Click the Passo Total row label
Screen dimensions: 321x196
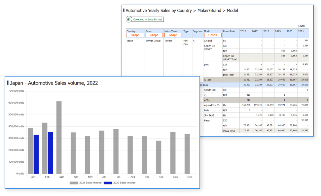point(229,131)
